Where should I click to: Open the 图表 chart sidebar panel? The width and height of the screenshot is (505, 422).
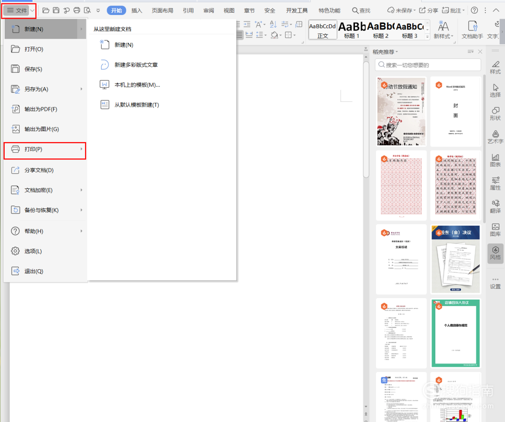pyautogui.click(x=495, y=160)
